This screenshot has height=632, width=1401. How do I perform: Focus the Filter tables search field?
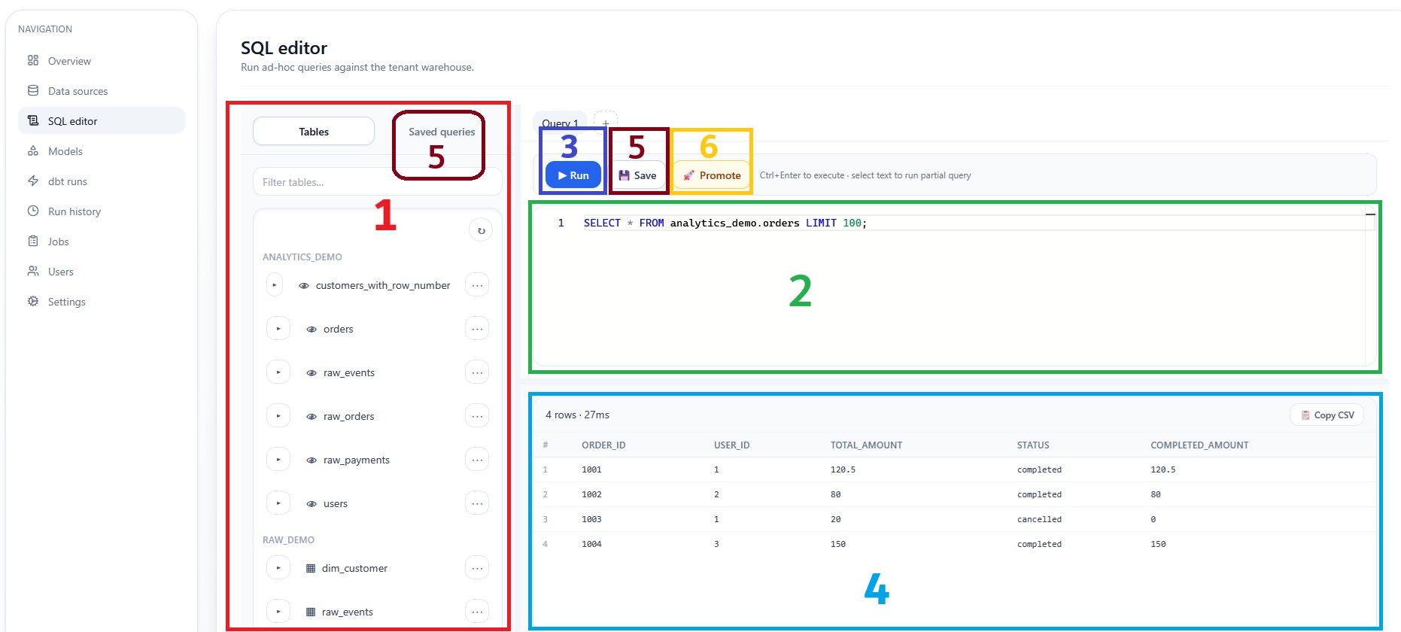tap(378, 182)
